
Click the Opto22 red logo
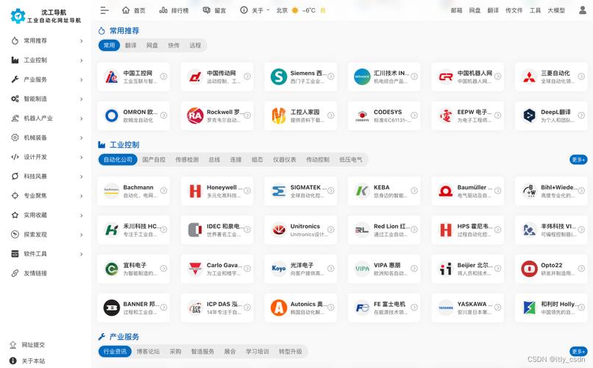coord(530,269)
